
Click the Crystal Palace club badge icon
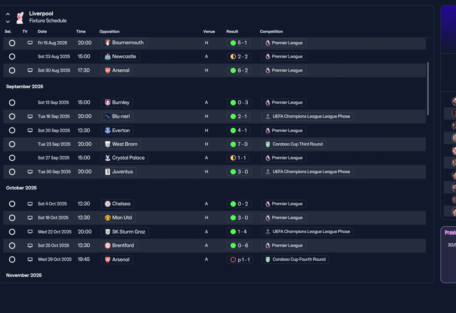pyautogui.click(x=108, y=158)
